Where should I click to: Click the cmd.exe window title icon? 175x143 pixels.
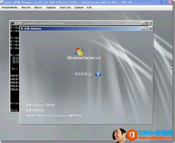(12, 23)
